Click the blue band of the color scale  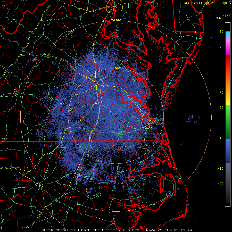[x=228, y=151]
